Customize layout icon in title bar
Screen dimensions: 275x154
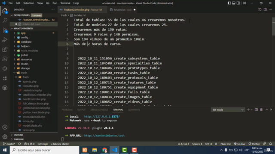pos(244,3)
